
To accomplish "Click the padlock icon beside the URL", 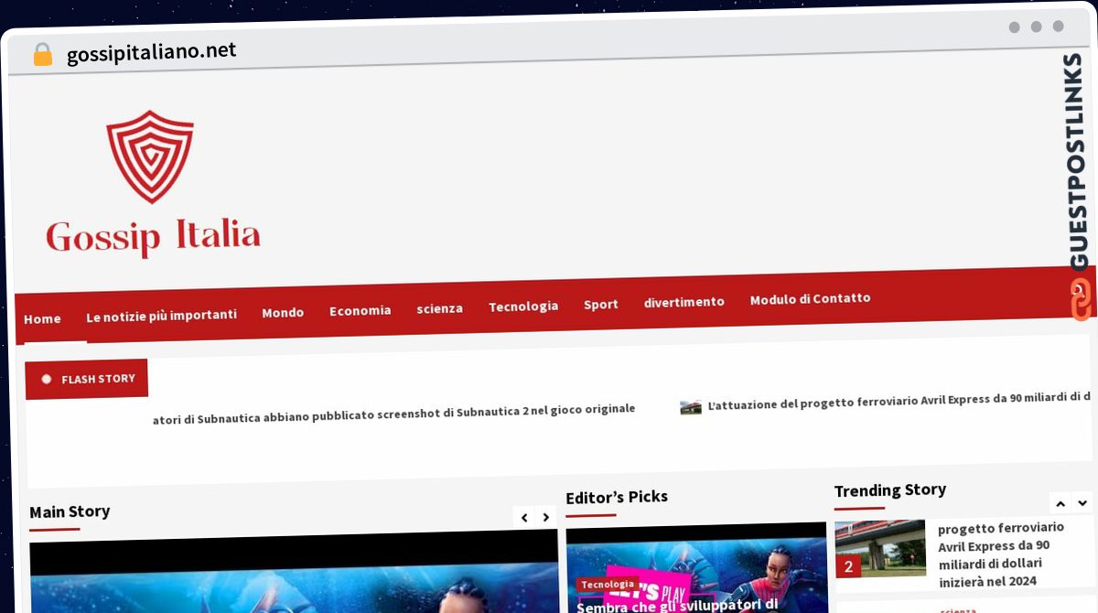I will (42, 54).
